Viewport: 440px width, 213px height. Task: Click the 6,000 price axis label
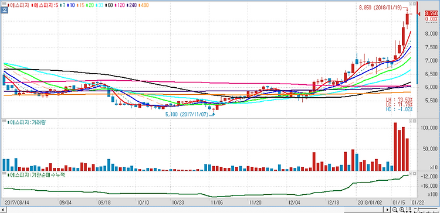(431, 87)
